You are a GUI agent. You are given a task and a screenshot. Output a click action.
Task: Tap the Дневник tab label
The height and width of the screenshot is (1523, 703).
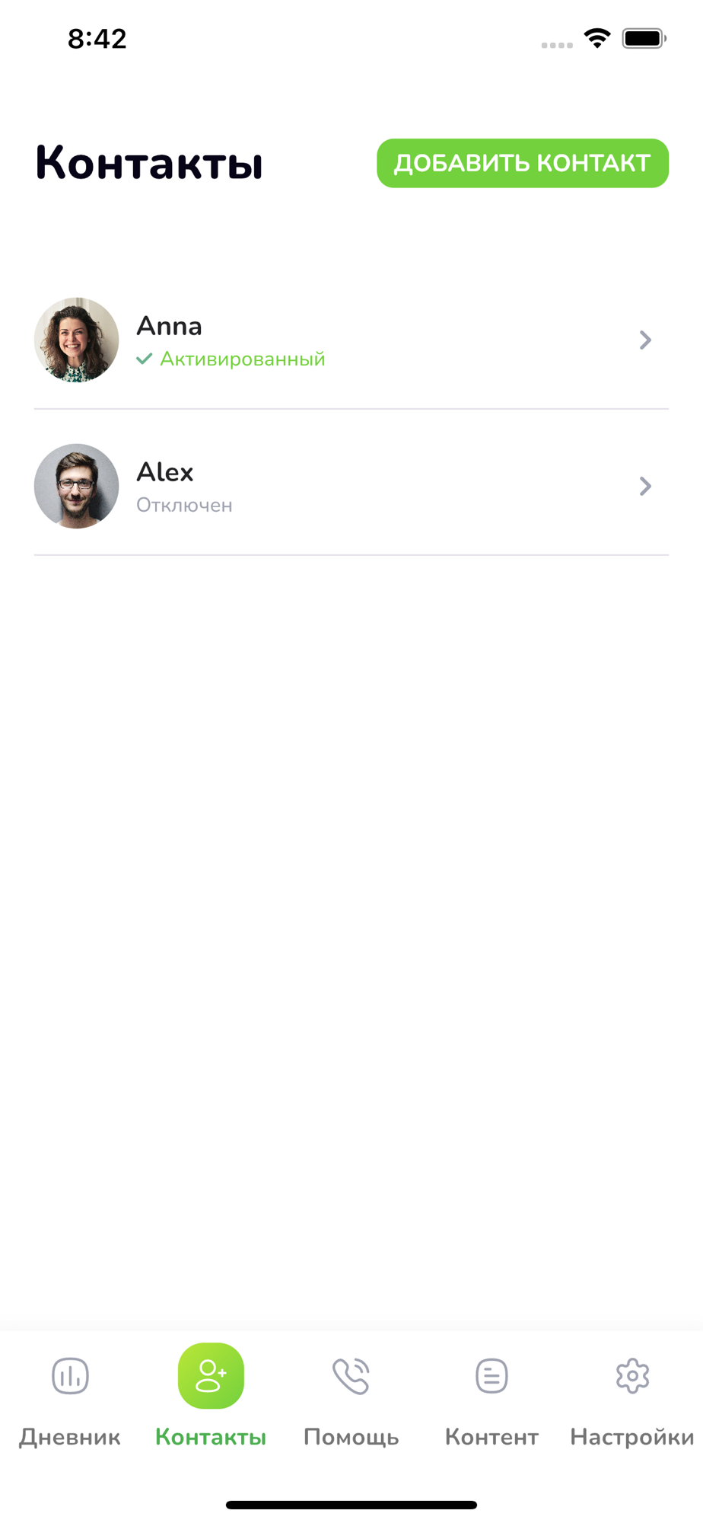click(70, 1437)
